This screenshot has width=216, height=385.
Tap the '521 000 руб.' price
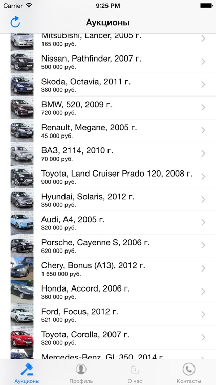pos(59,320)
